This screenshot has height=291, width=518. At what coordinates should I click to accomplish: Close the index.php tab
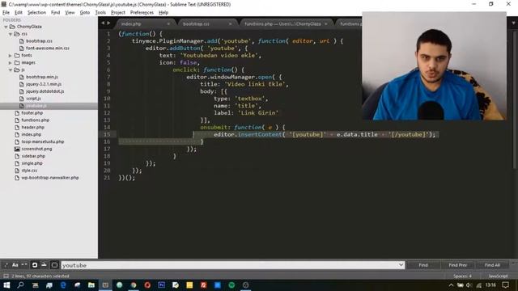(168, 24)
